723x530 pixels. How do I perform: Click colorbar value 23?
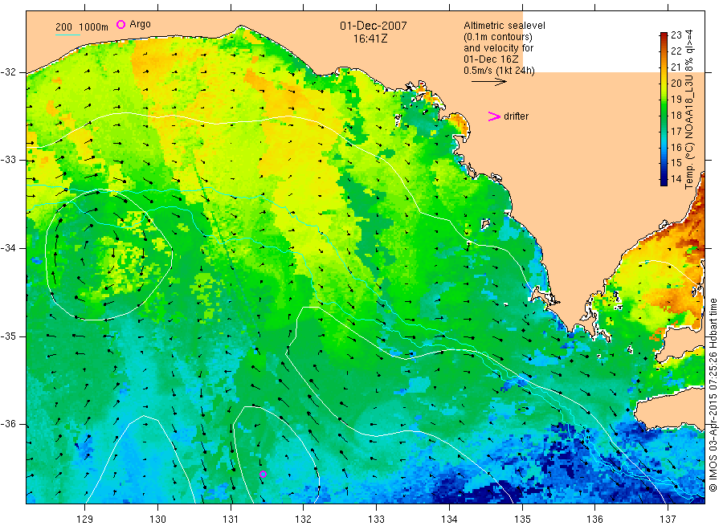[x=676, y=35]
